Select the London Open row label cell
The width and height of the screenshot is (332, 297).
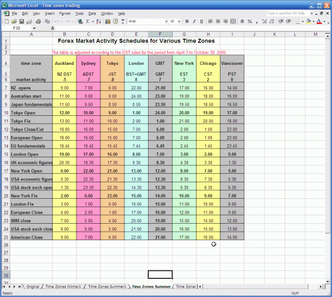pyautogui.click(x=31, y=154)
